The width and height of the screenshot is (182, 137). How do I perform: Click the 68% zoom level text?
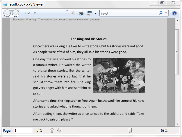(164, 131)
